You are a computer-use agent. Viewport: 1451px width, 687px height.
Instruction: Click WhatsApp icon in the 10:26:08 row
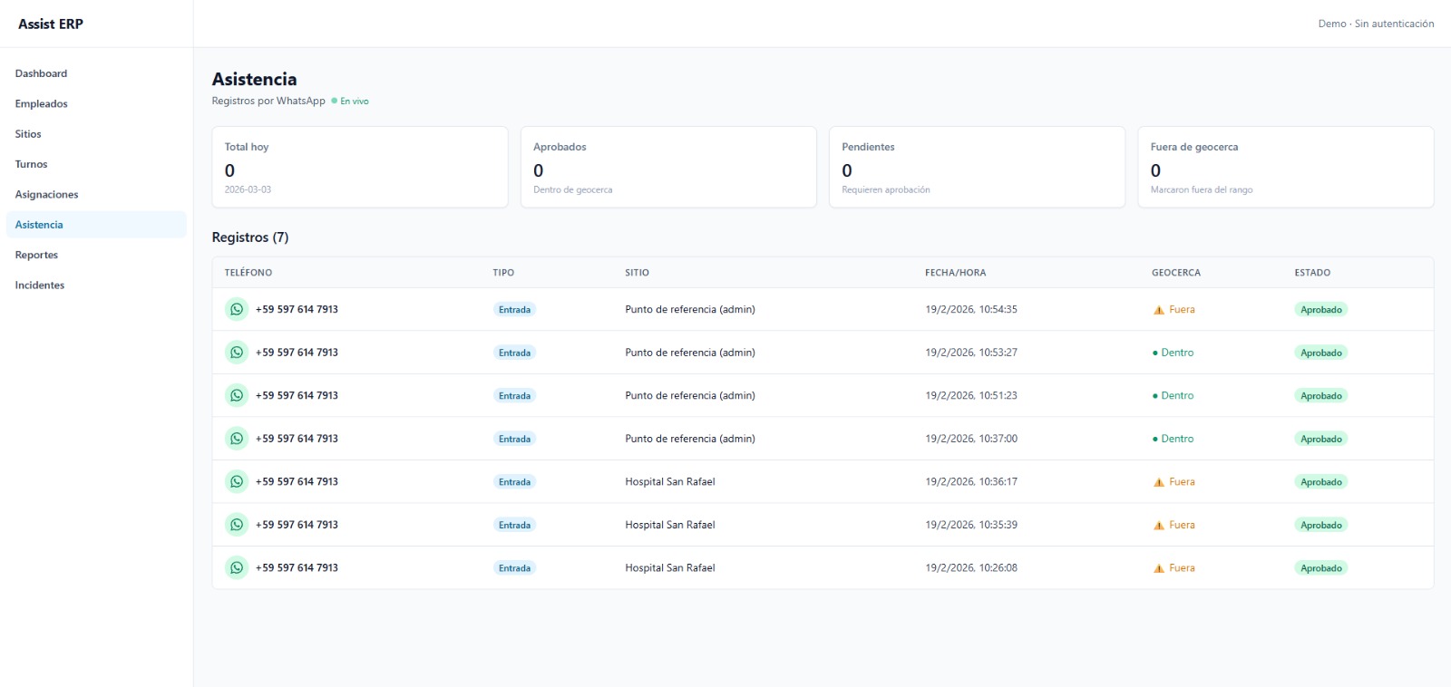point(237,567)
